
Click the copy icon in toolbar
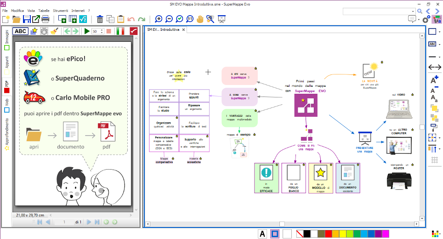pos(110,19)
